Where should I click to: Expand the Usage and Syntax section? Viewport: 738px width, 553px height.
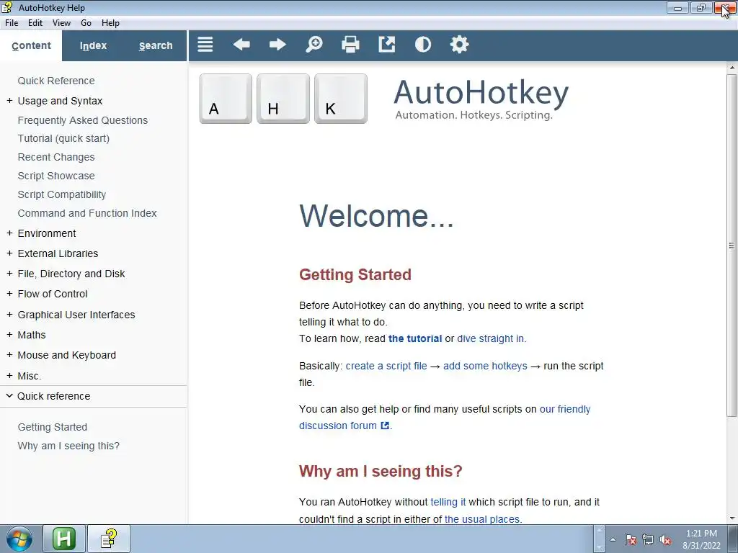[x=9, y=101]
